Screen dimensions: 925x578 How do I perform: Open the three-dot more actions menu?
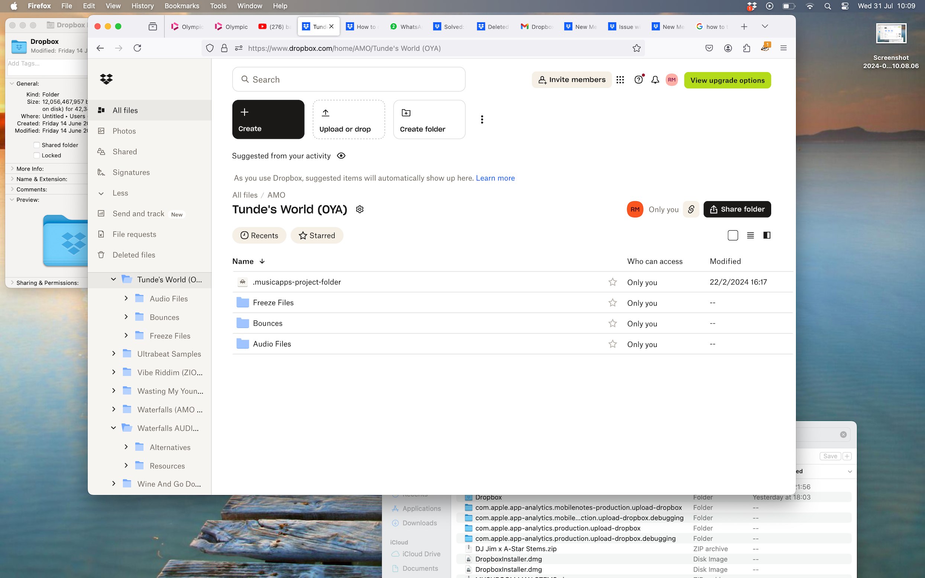482,120
